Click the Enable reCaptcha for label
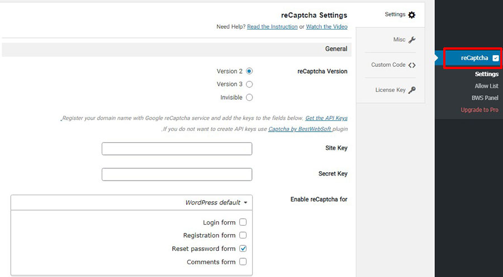Screen dimensions: 503x277 coord(319,200)
